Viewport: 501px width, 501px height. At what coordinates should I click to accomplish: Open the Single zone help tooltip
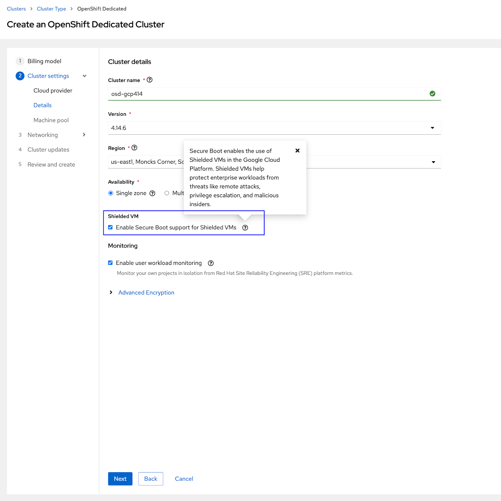click(152, 193)
